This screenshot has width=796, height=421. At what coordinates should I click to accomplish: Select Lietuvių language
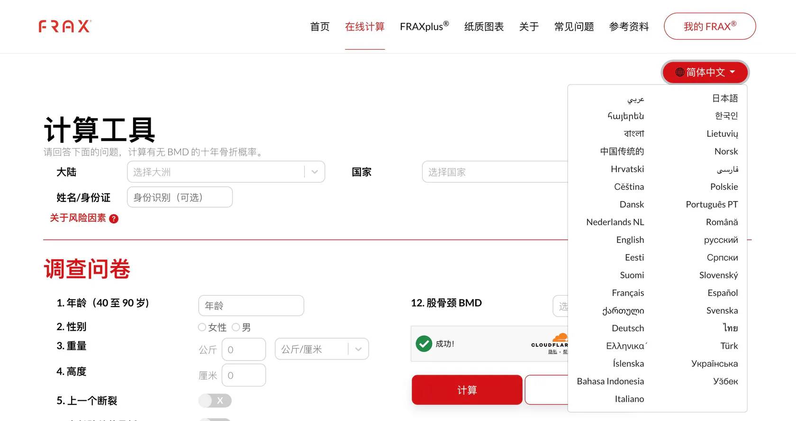click(722, 134)
